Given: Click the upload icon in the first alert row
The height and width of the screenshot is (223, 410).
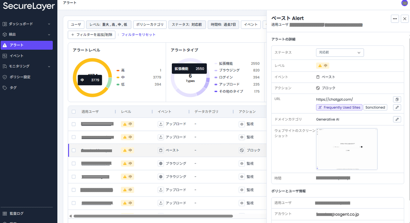Looking at the screenshot, I should pos(161,124).
